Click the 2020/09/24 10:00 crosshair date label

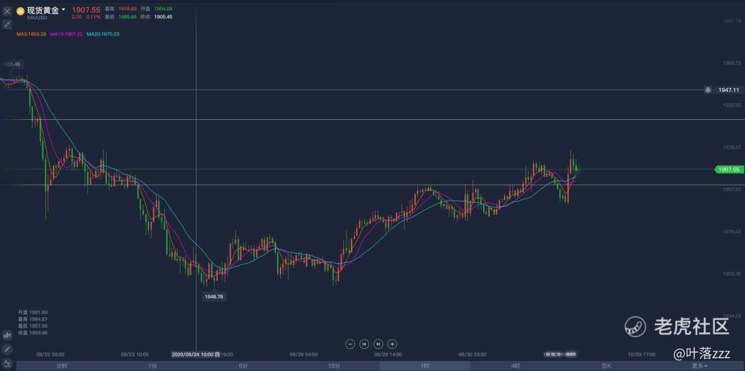click(196, 354)
